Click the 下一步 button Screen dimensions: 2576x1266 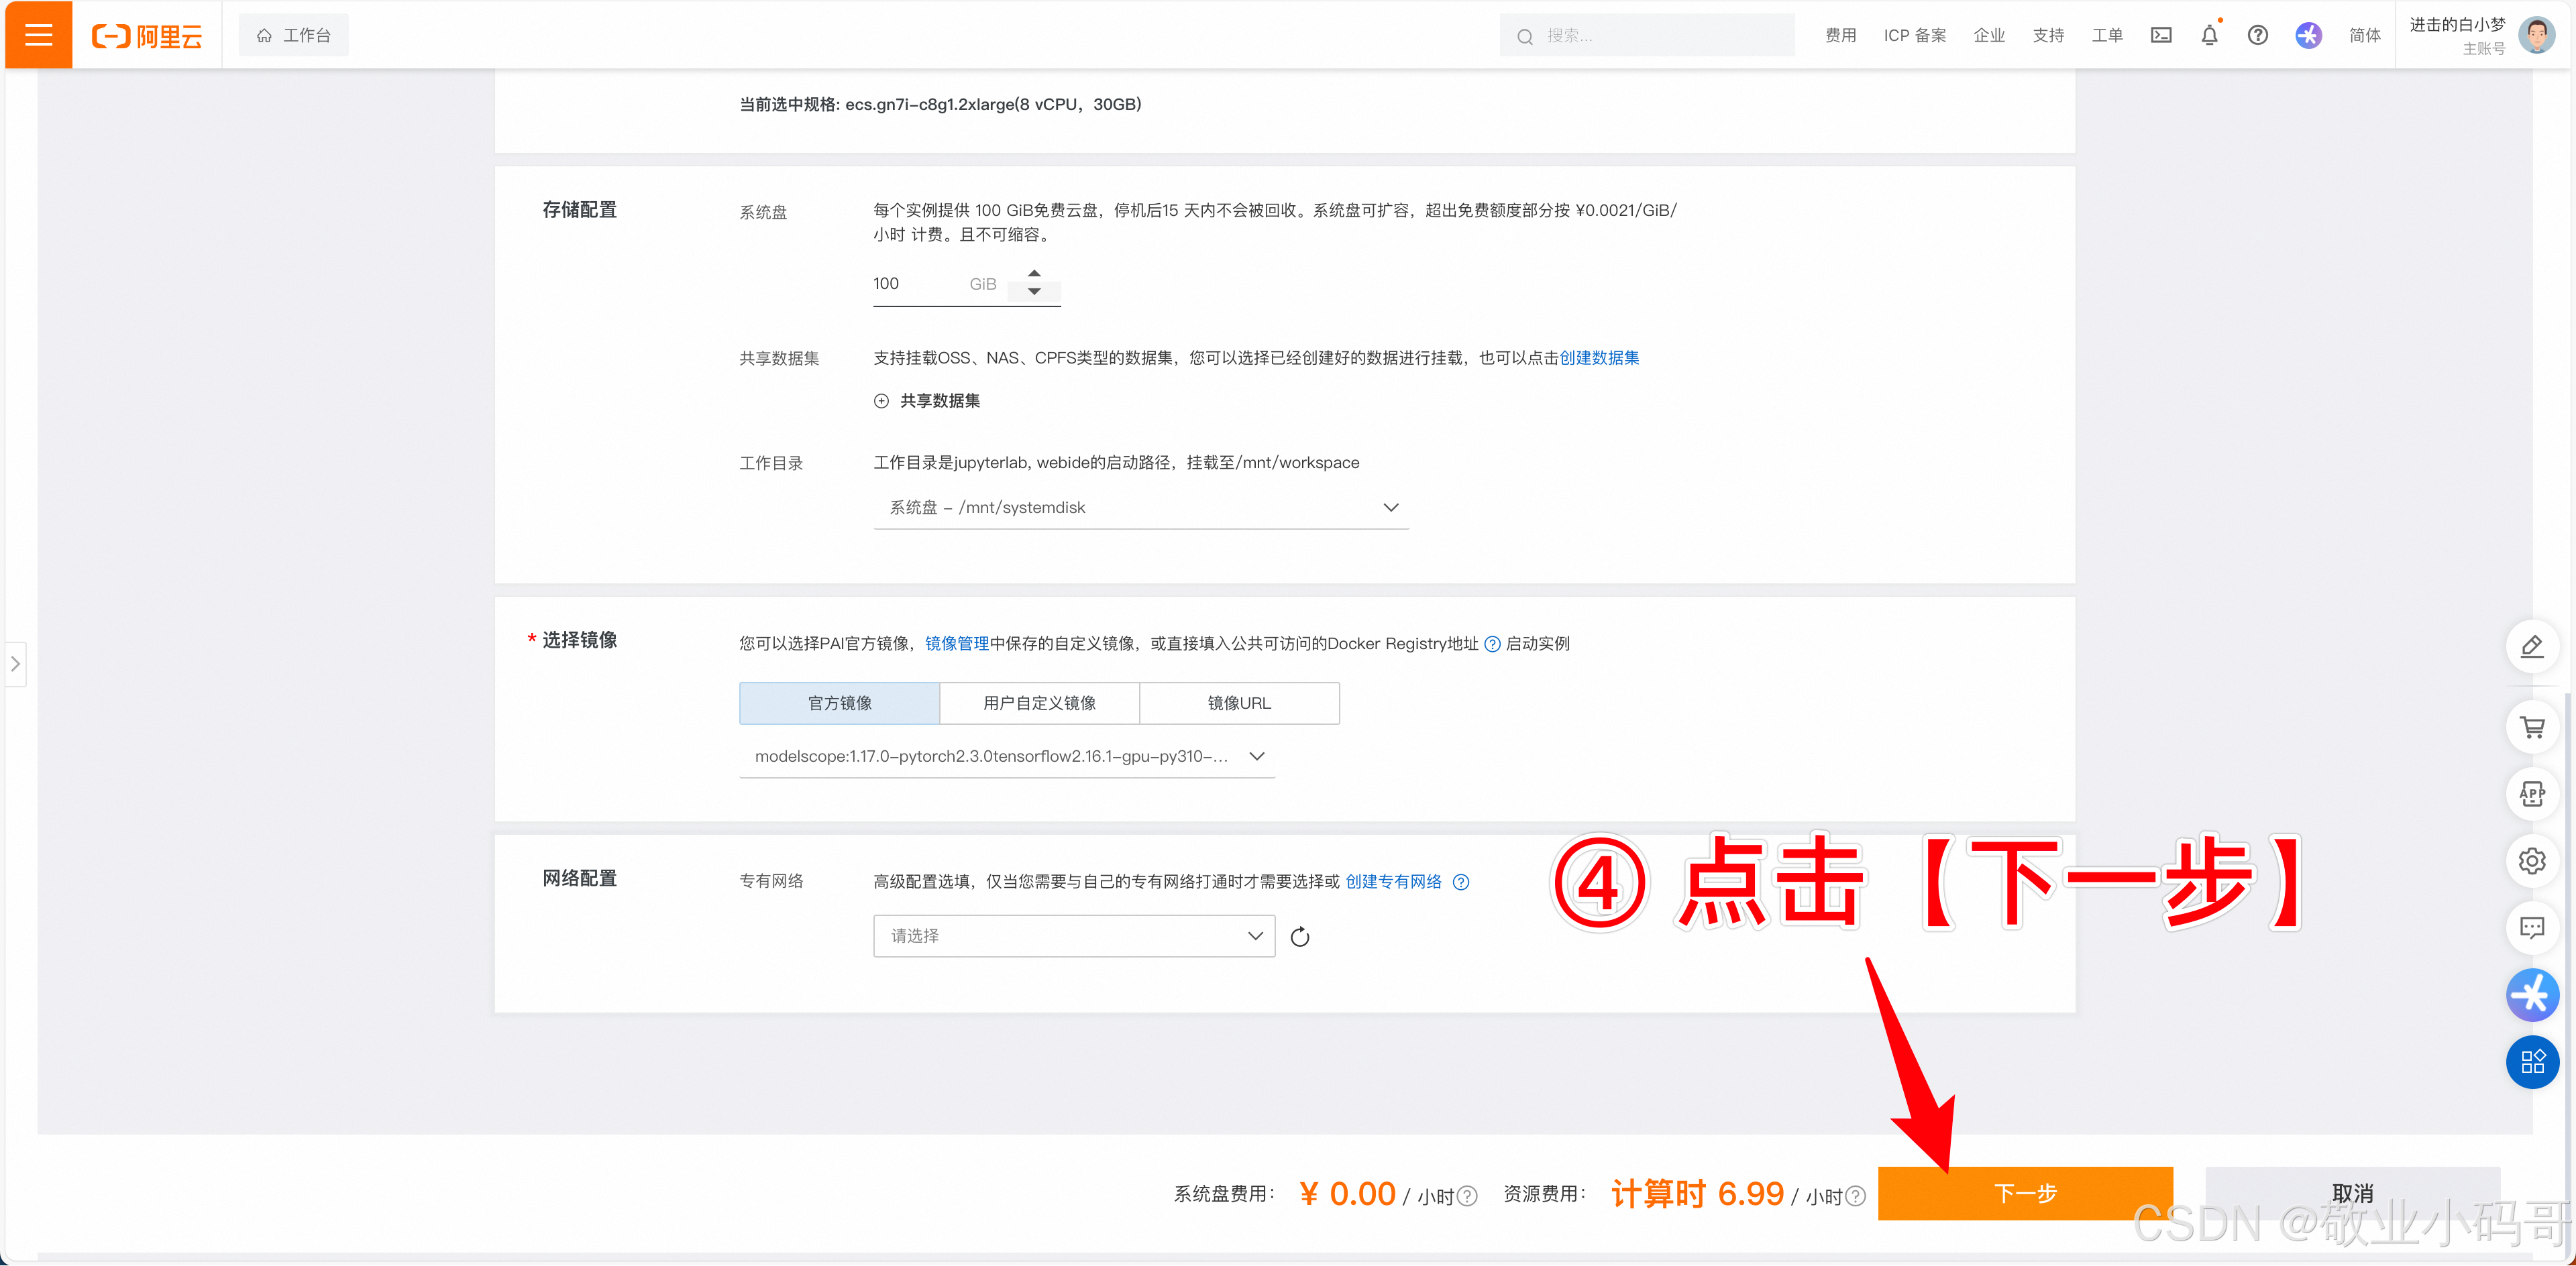(2025, 1192)
